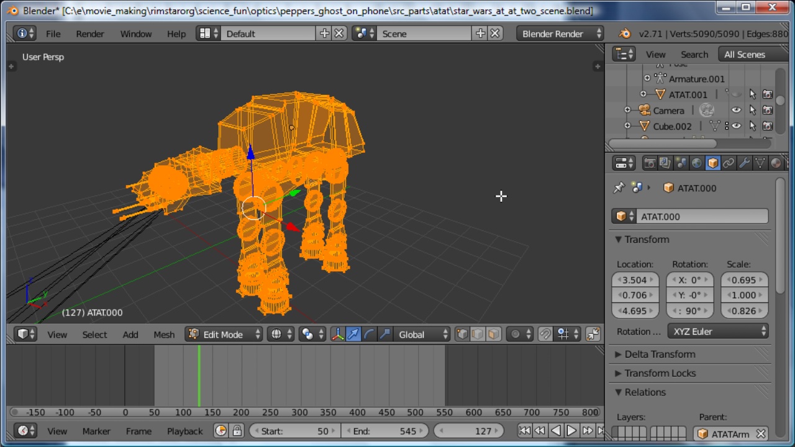
Task: Toggle the 3D manipulator widget
Action: pyautogui.click(x=337, y=334)
